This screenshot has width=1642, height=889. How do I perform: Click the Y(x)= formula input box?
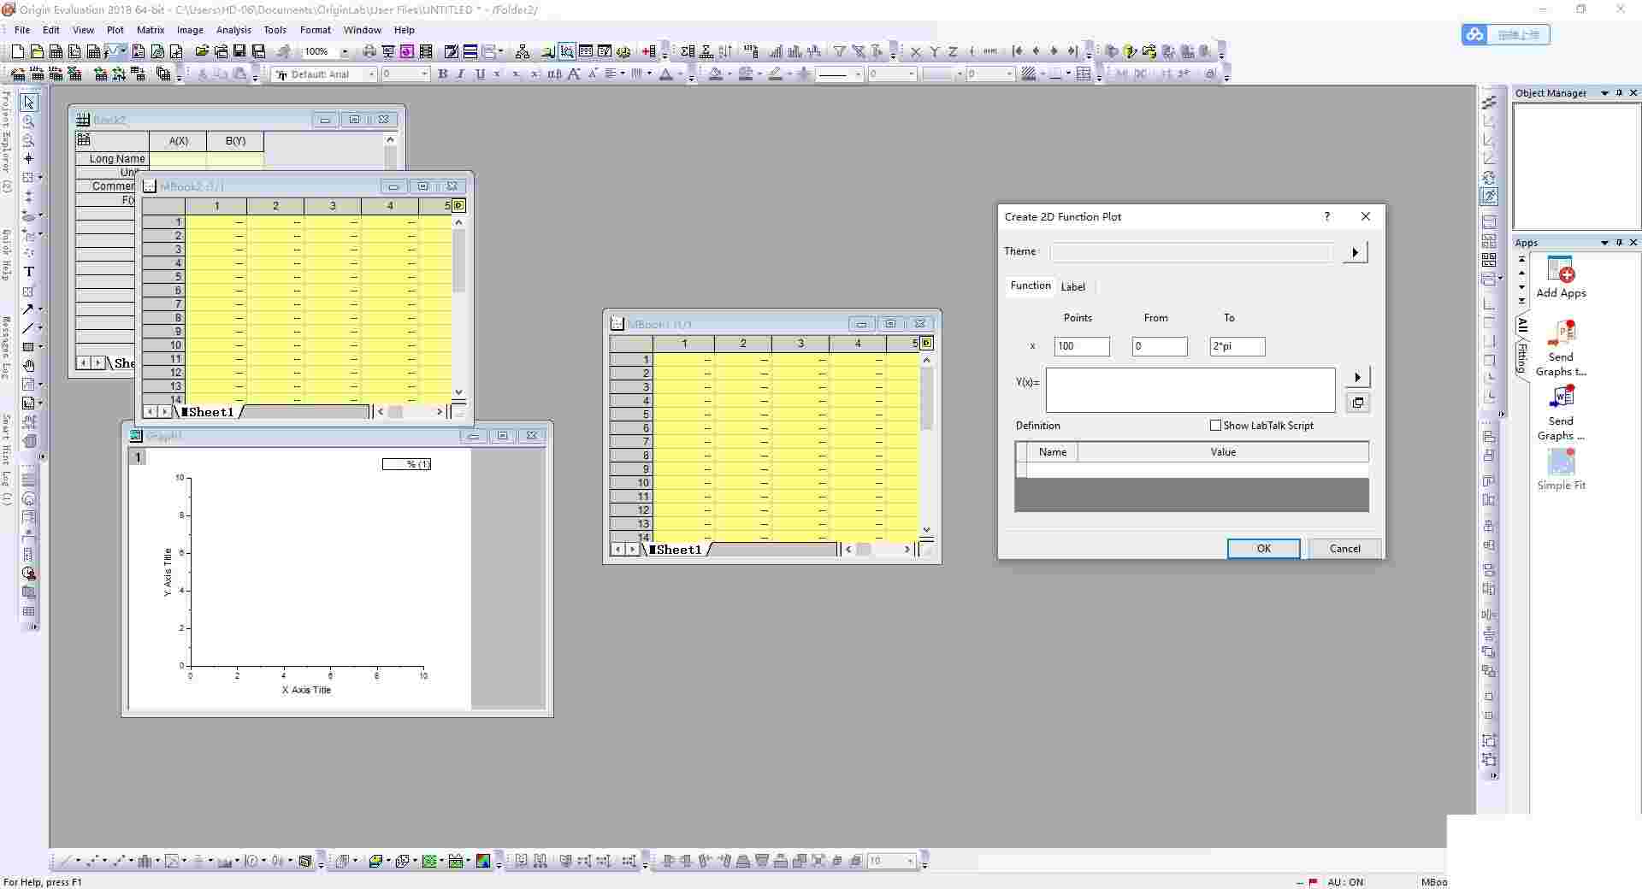click(1190, 390)
